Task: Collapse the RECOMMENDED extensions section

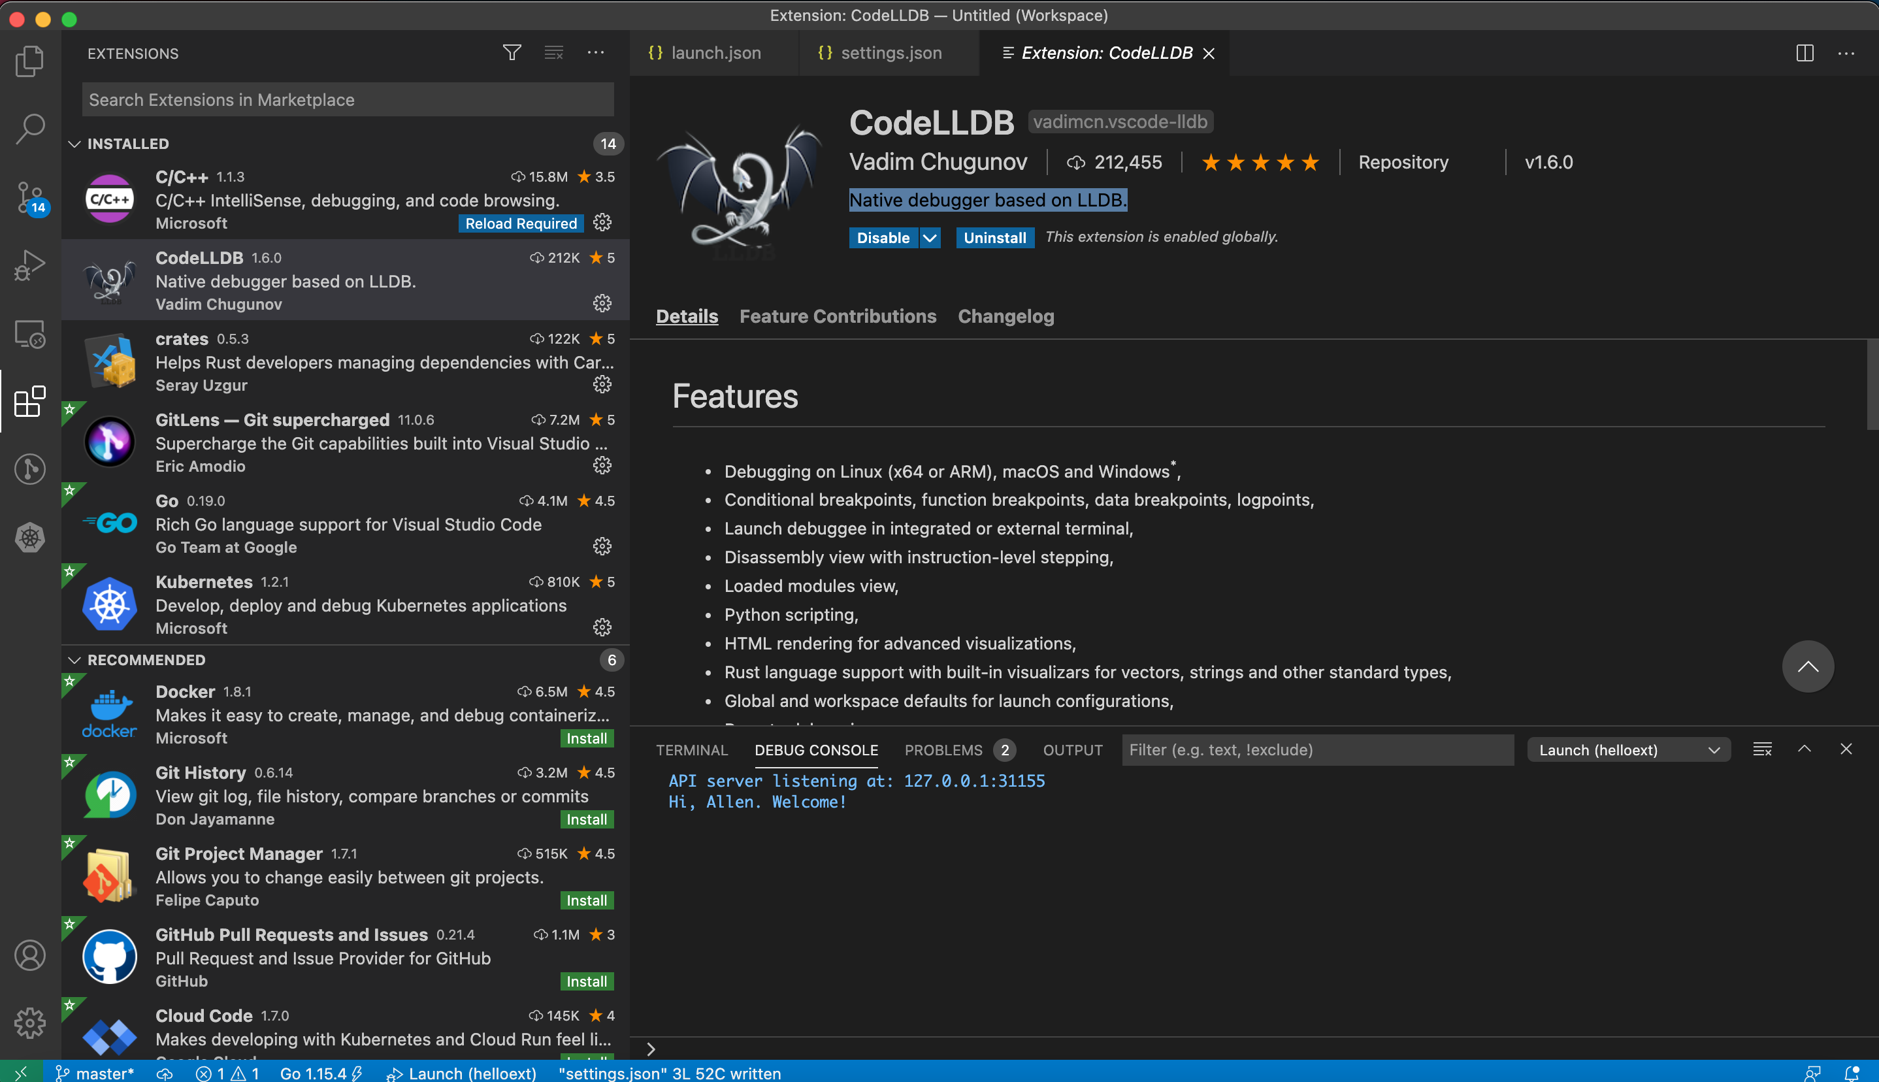Action: pos(74,660)
